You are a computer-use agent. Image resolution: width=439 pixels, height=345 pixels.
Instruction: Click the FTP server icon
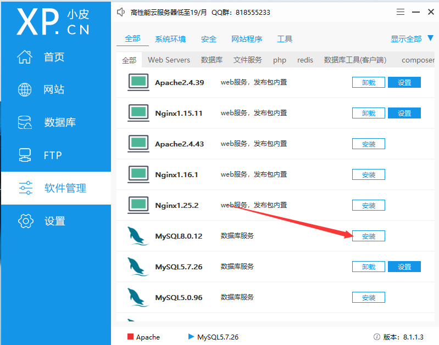click(x=25, y=155)
